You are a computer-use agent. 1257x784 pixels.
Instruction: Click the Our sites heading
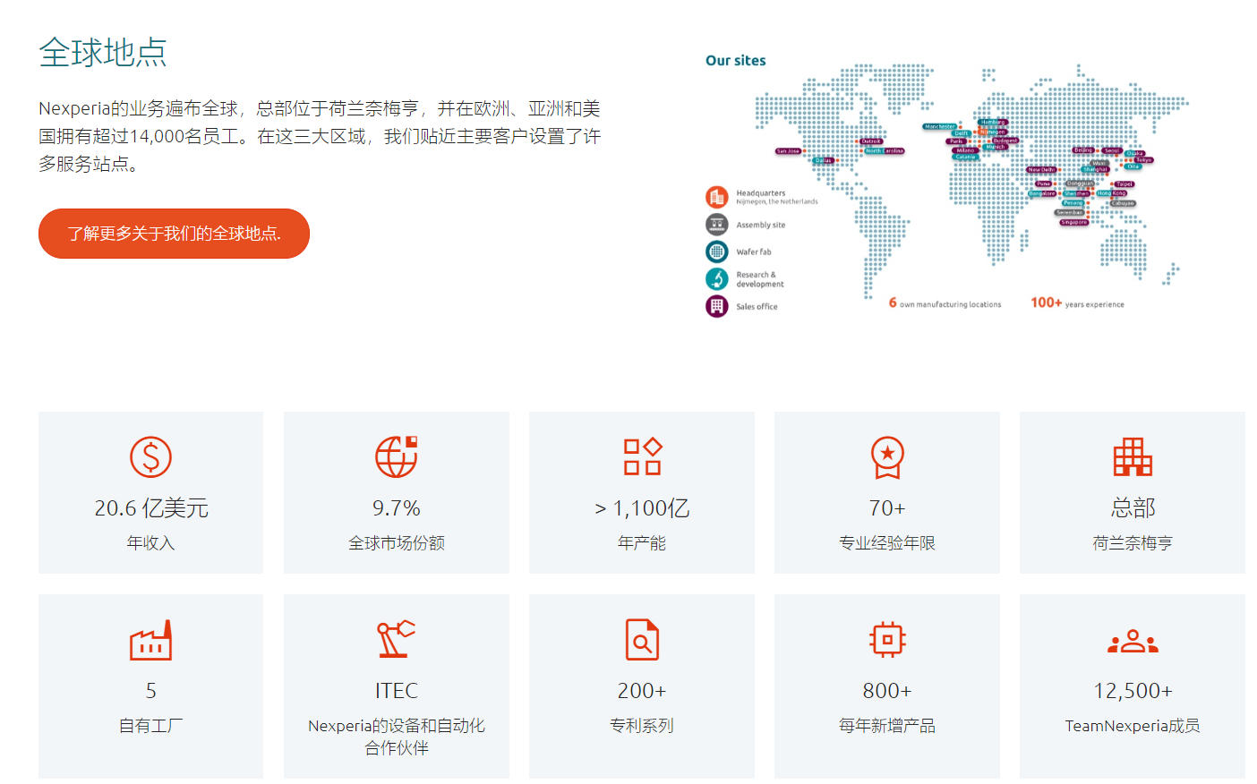734,60
